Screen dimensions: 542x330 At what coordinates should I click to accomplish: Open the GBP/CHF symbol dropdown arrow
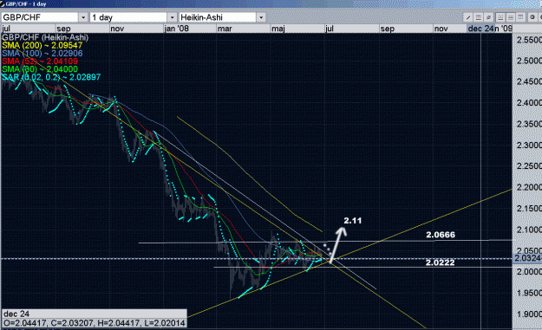coord(83,17)
